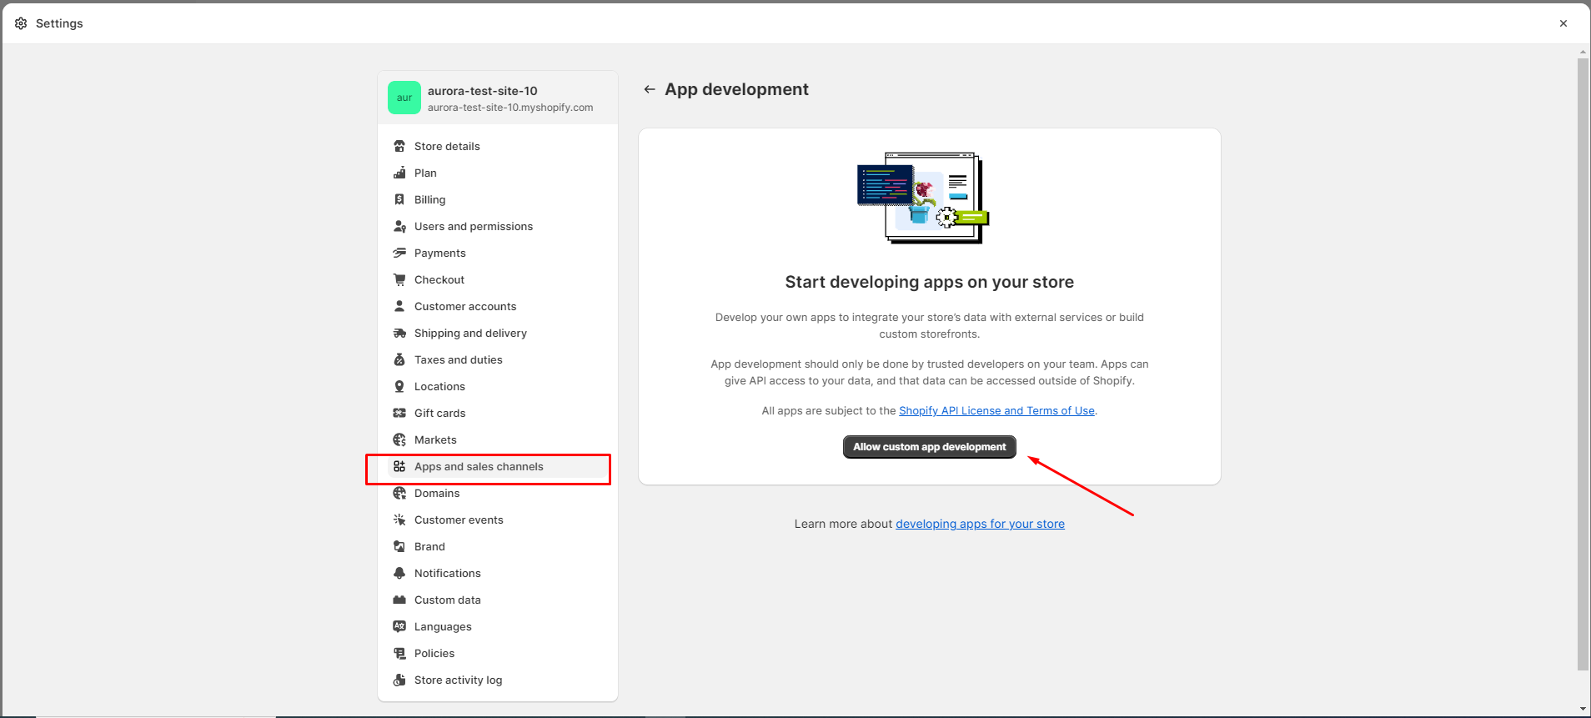Open developing apps for your store link
1591x718 pixels.
coord(980,524)
